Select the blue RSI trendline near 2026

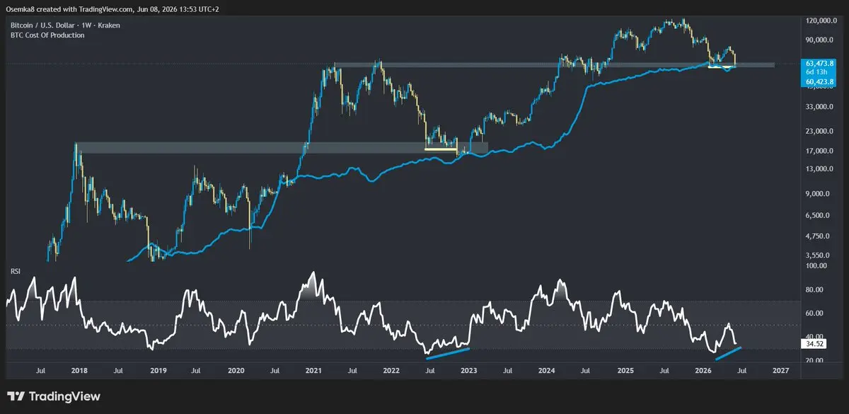click(x=728, y=353)
